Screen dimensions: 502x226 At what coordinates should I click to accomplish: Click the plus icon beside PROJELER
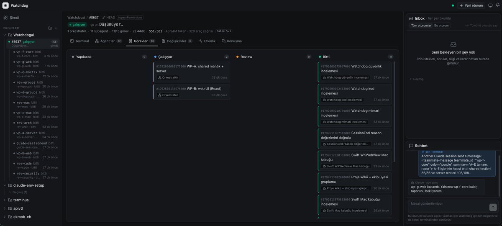[x=56, y=28]
